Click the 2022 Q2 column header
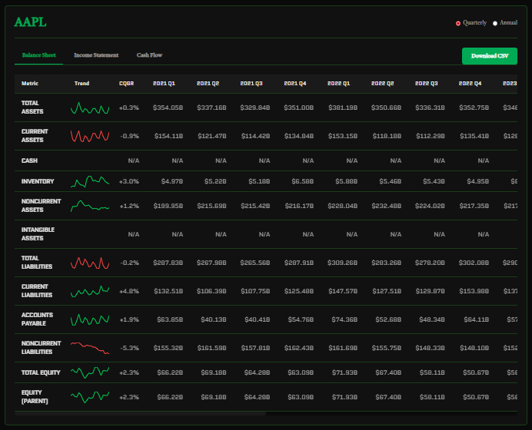532x430 pixels. pyautogui.click(x=382, y=84)
